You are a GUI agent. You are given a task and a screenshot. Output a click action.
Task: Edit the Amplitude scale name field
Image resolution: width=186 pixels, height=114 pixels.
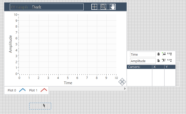pos(143,61)
